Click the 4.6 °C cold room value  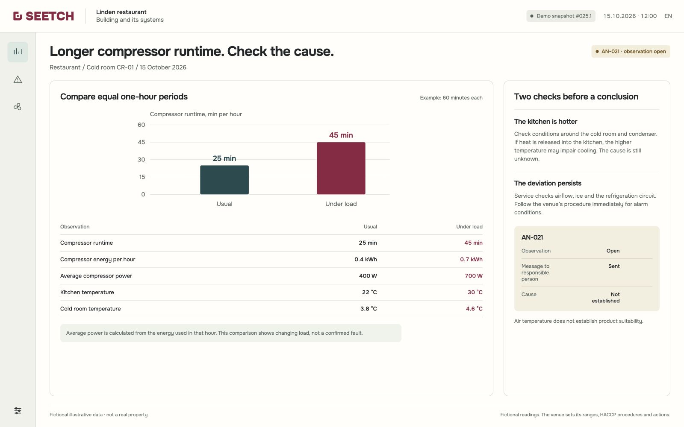tap(474, 309)
